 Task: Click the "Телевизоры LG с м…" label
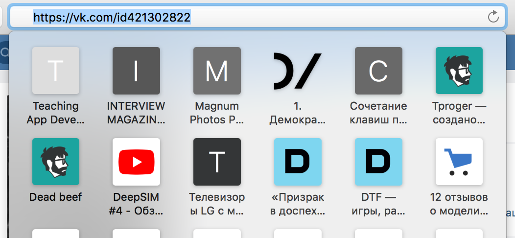(217, 204)
